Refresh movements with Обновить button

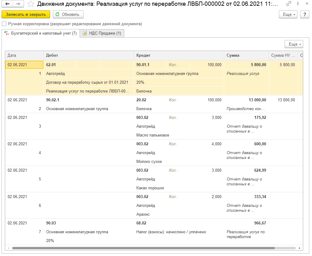click(x=68, y=14)
